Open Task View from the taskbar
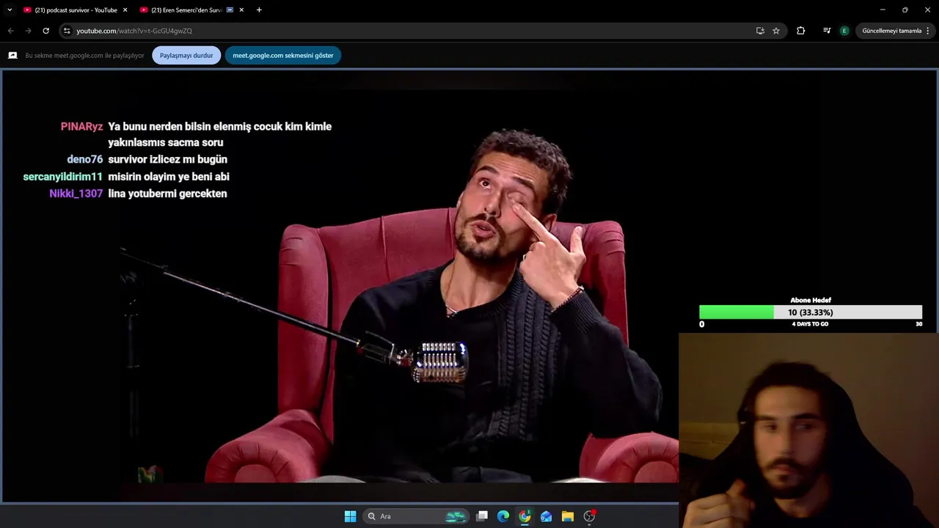The image size is (939, 528). [482, 516]
